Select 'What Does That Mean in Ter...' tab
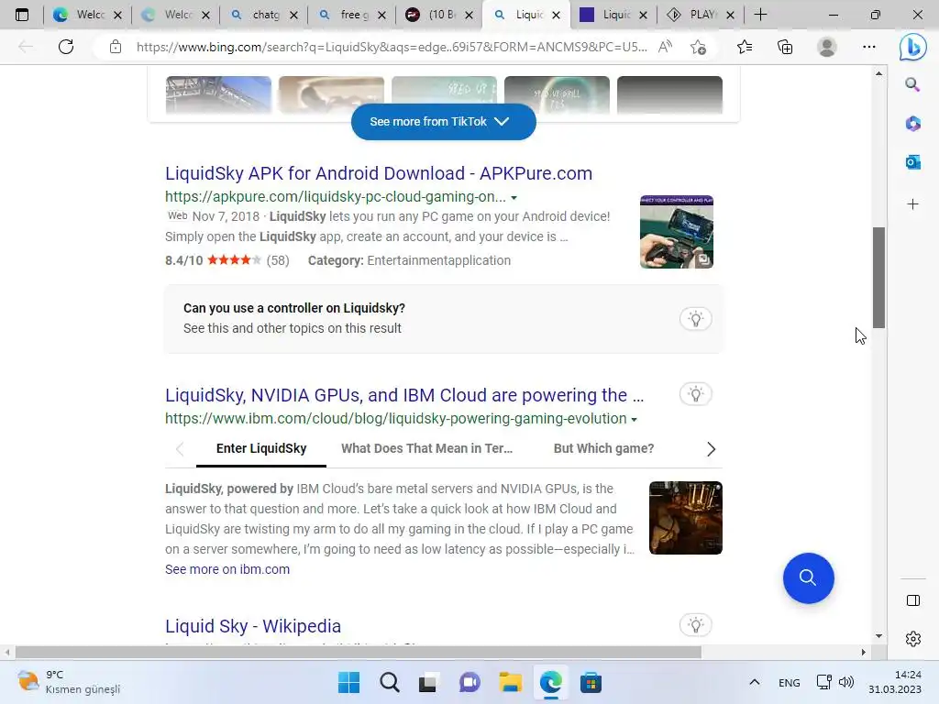The width and height of the screenshot is (939, 704). (x=426, y=449)
